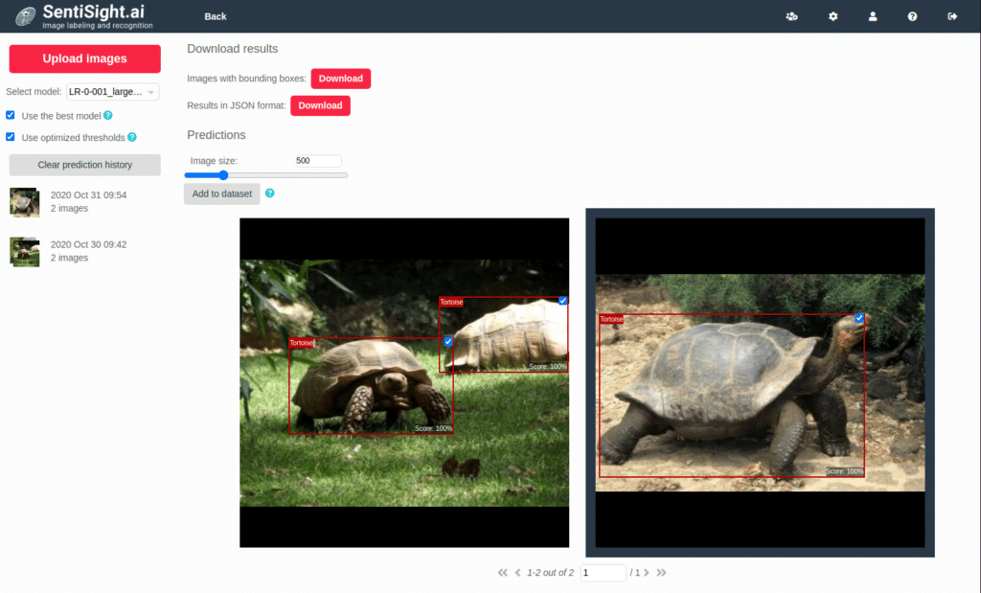This screenshot has width=981, height=593.
Task: Open the Select model dropdown
Action: click(x=112, y=91)
